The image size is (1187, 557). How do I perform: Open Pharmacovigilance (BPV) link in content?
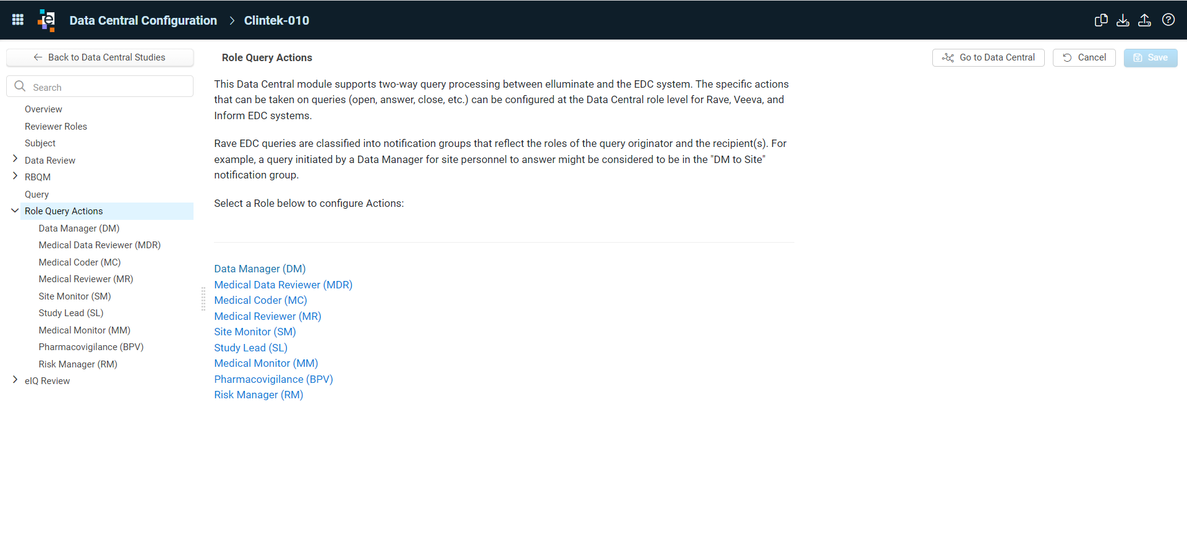point(273,379)
